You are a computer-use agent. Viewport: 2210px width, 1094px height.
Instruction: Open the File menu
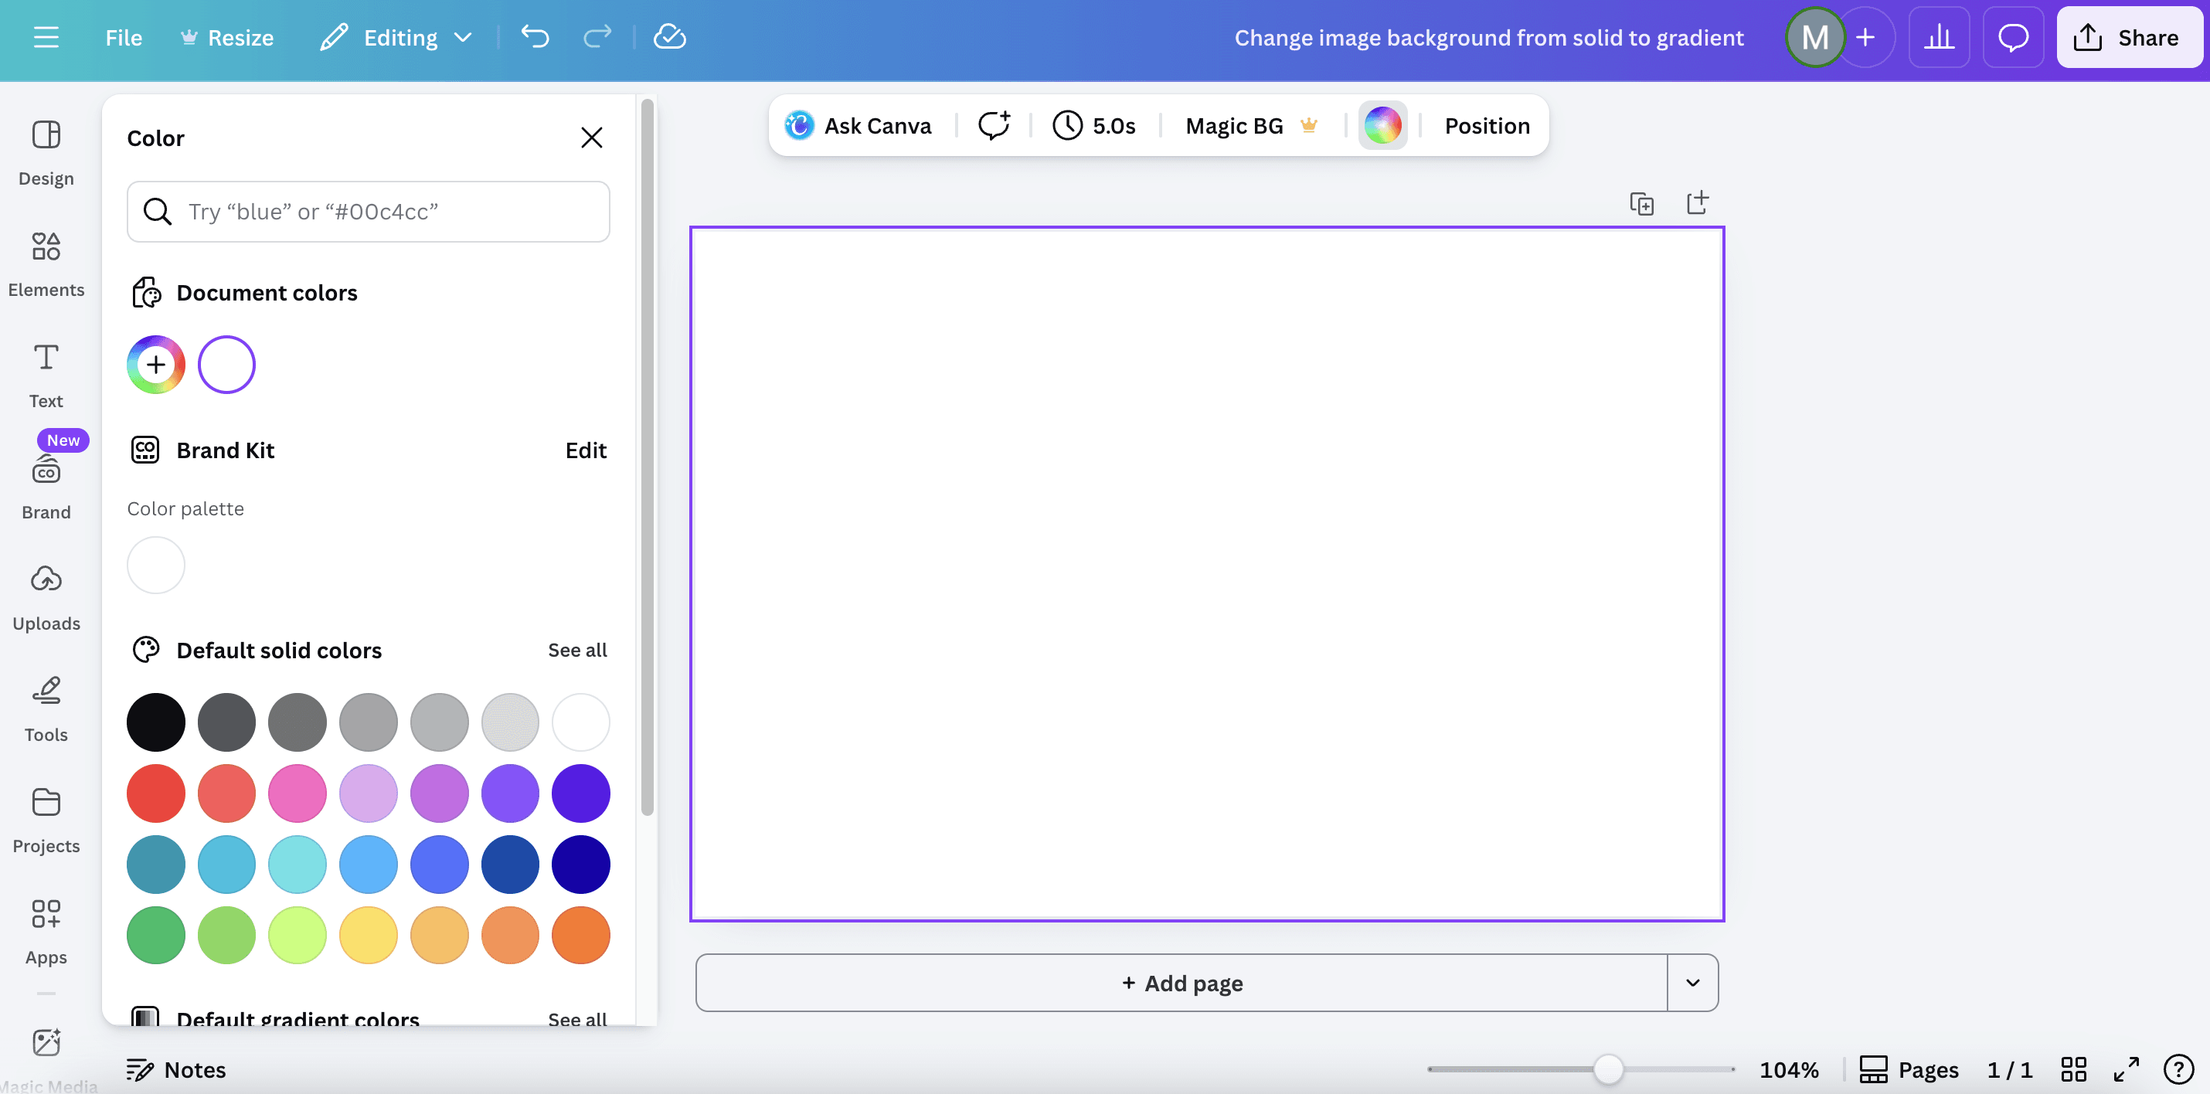tap(124, 37)
